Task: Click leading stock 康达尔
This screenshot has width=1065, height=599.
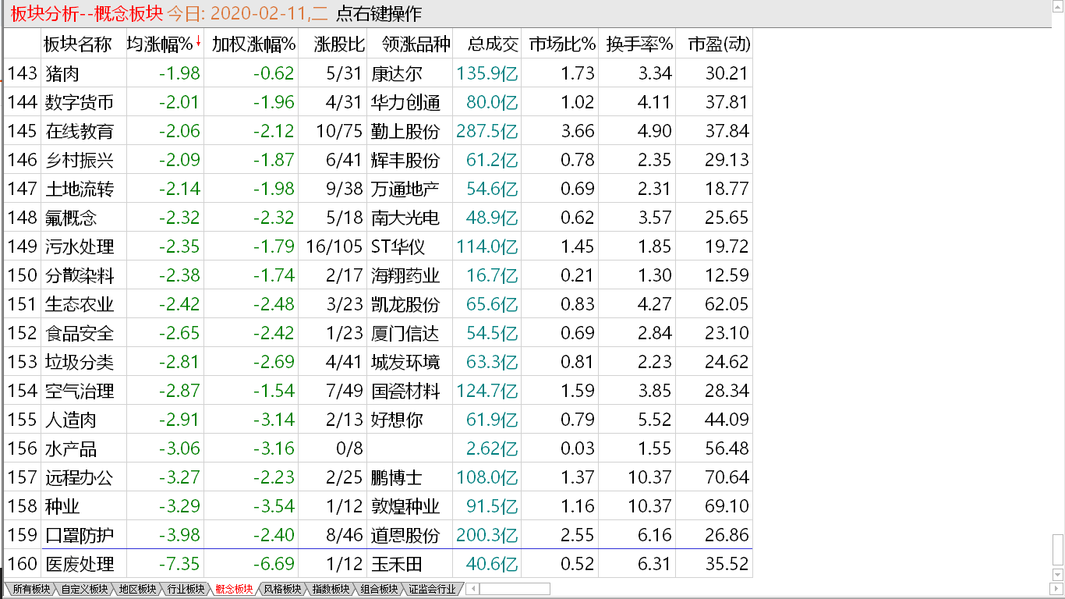Action: [397, 73]
